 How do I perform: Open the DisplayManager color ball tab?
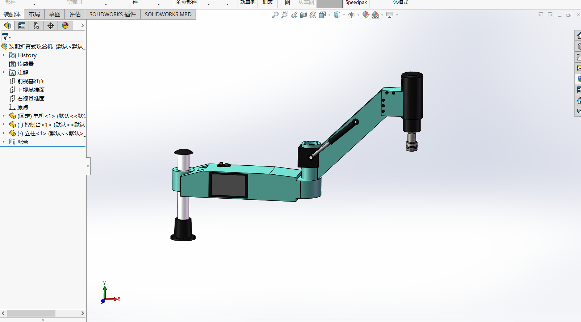pyautogui.click(x=65, y=26)
